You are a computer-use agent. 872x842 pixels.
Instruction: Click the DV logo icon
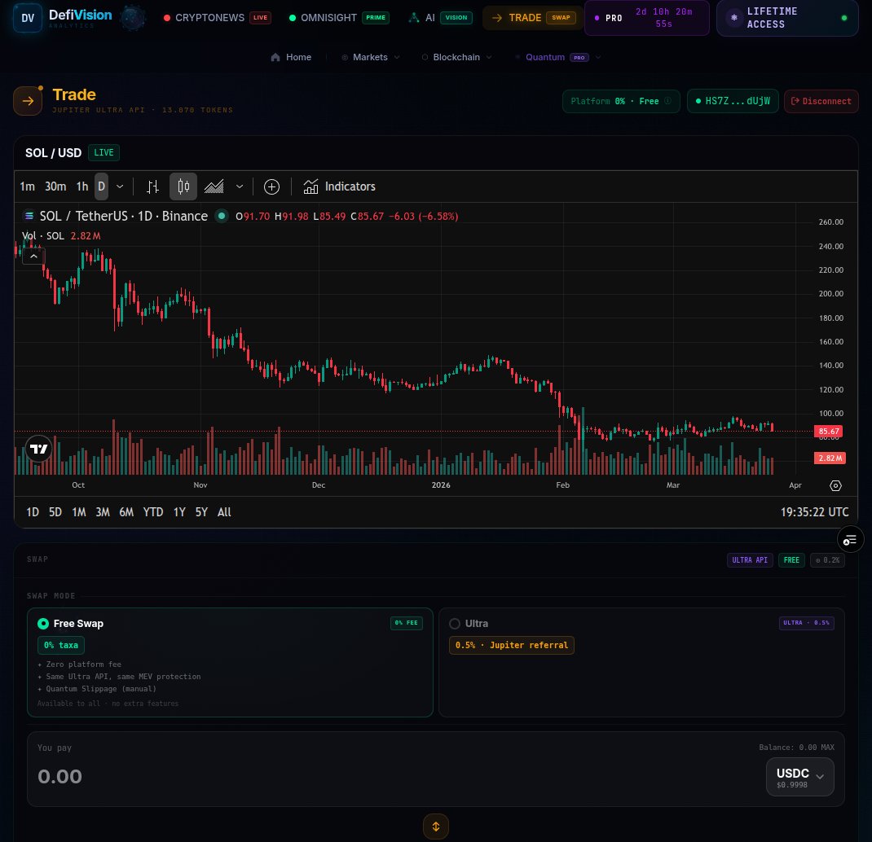click(x=28, y=17)
